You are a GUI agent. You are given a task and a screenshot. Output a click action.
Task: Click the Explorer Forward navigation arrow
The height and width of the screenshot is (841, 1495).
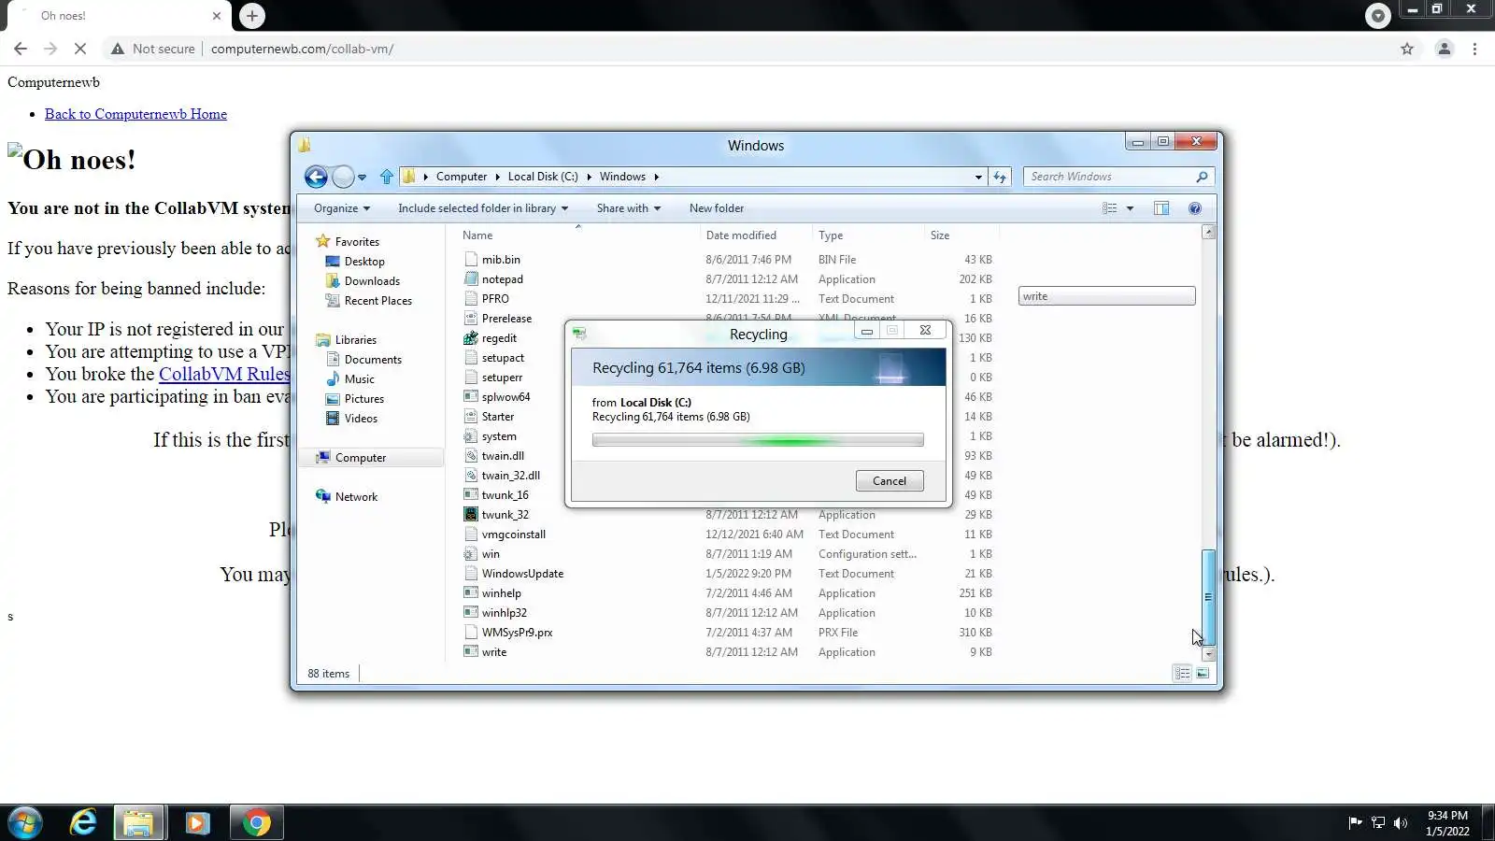pos(343,177)
